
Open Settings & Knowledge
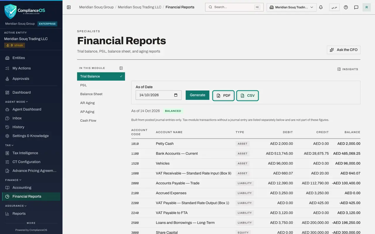click(31, 136)
